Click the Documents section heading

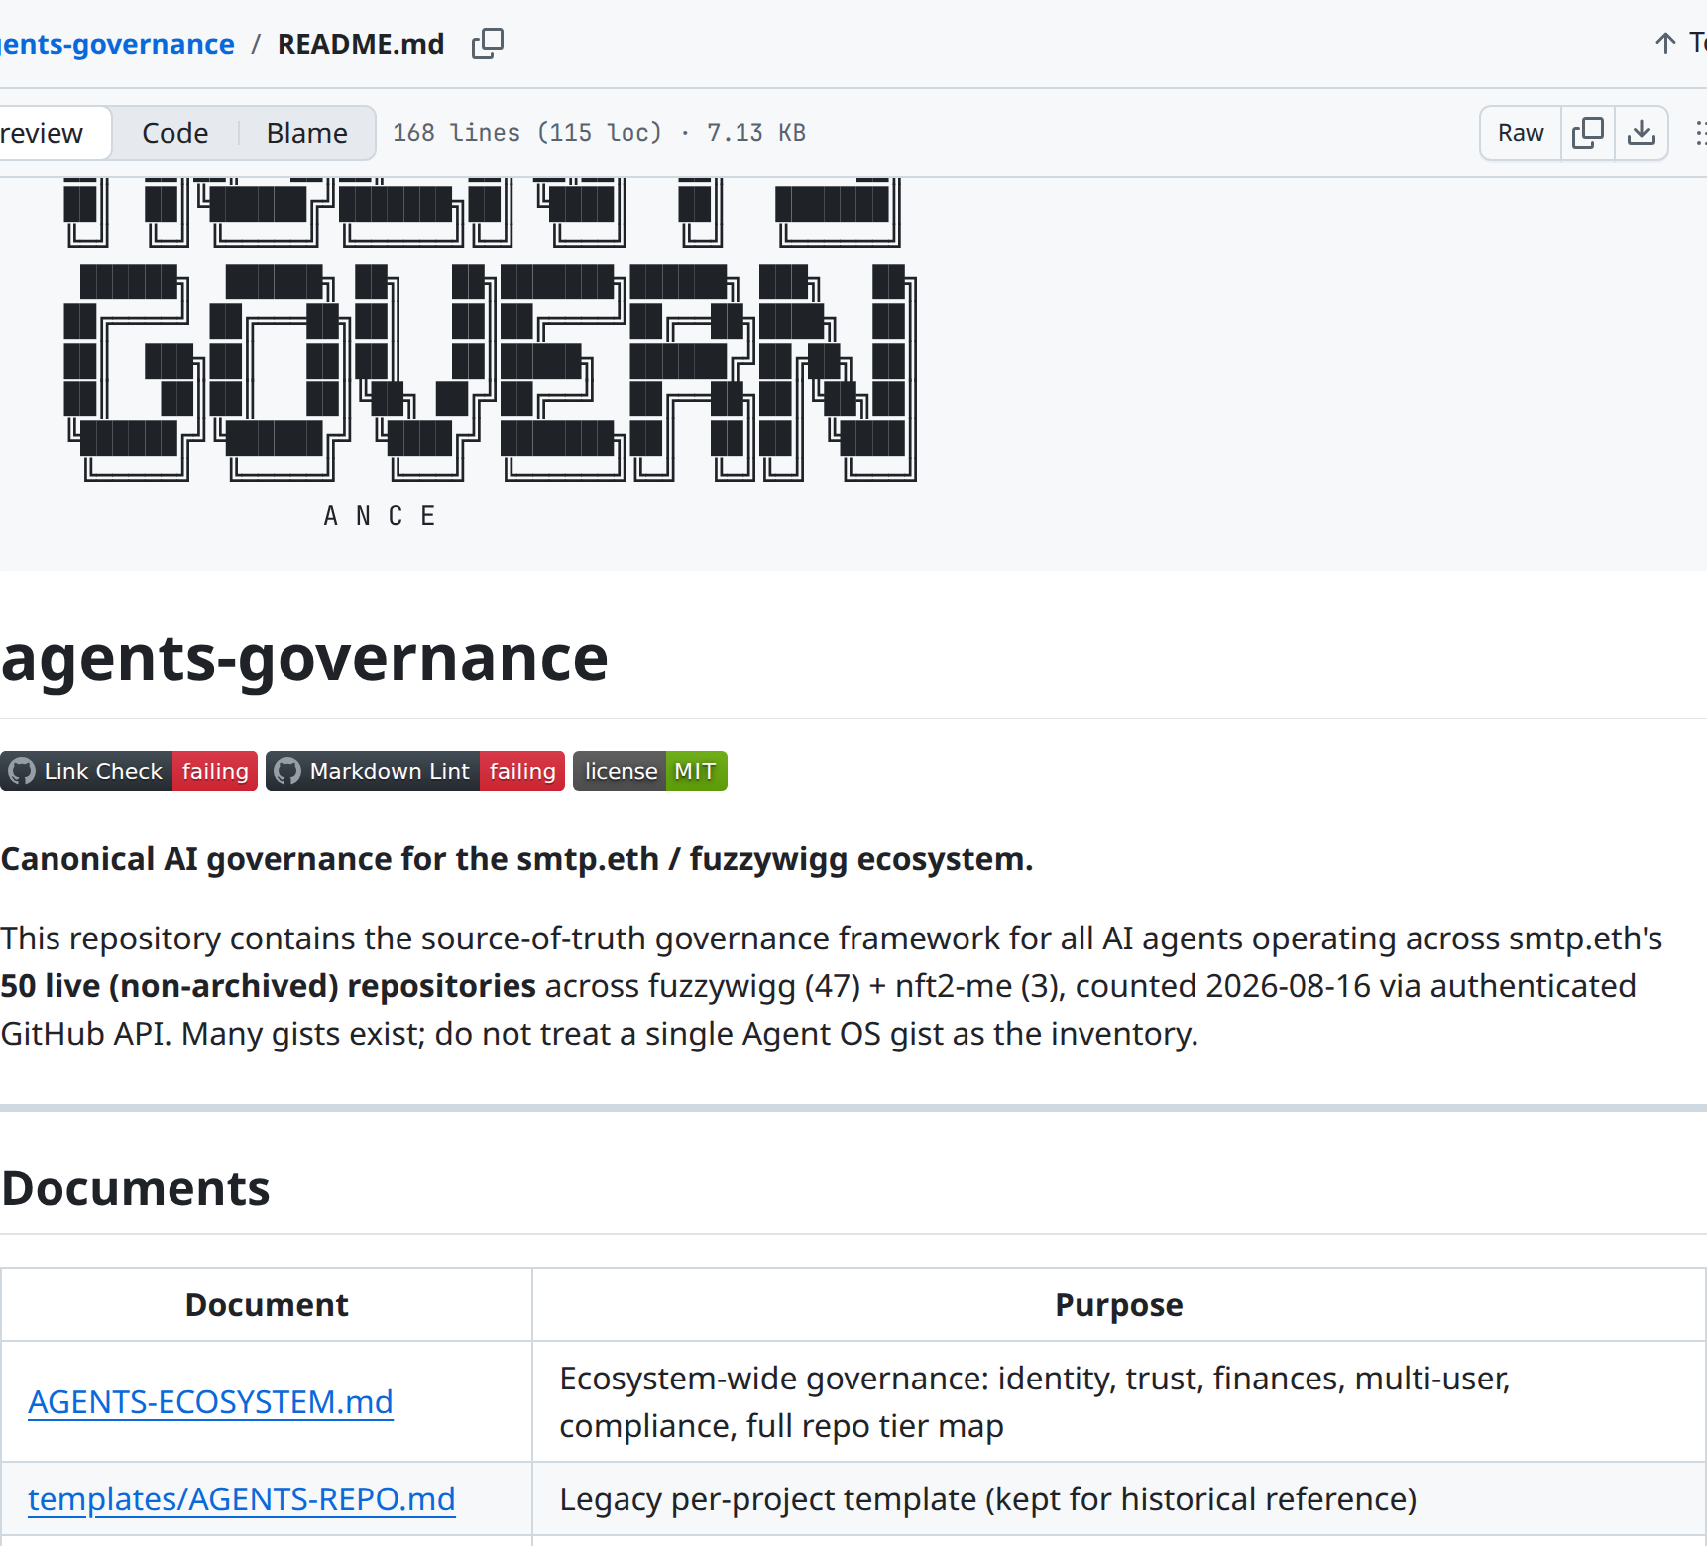pyautogui.click(x=136, y=1188)
